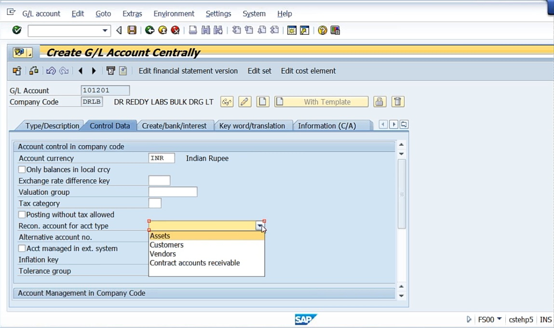Go to next G/L account arrow
Screen dimensions: 554x328
tap(94, 71)
